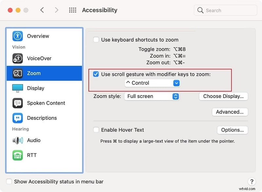Open the modifier key dropdown showing Control
262x192 pixels.
(x=152, y=83)
